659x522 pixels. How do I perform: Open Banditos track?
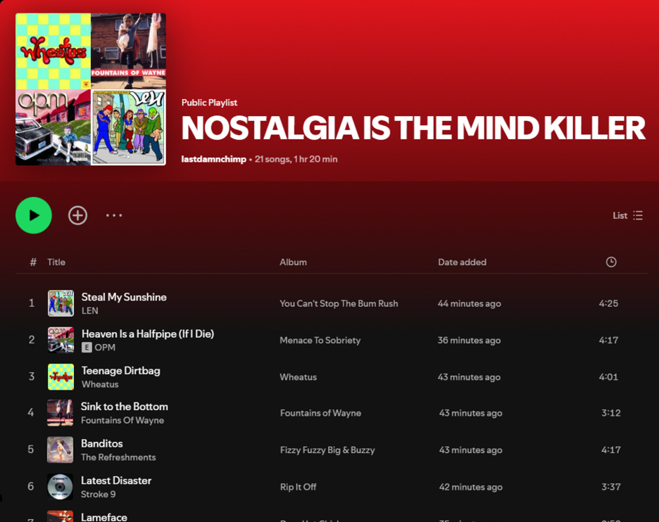pos(101,443)
